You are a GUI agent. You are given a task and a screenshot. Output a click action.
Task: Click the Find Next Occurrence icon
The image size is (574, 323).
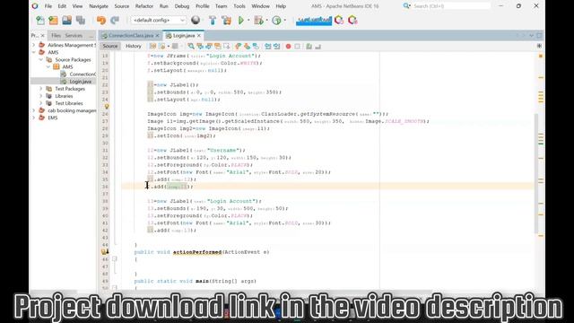(x=209, y=46)
